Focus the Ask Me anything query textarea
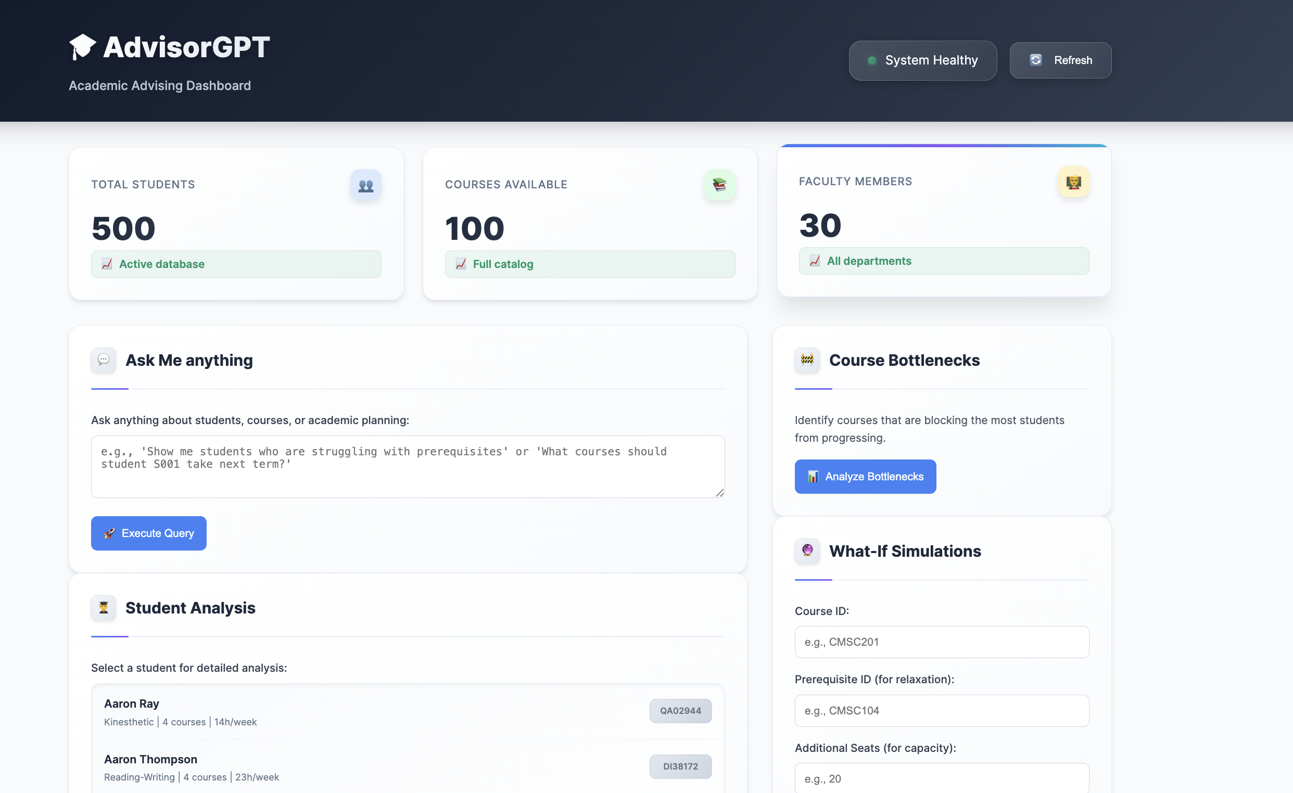The height and width of the screenshot is (793, 1293). (x=408, y=467)
